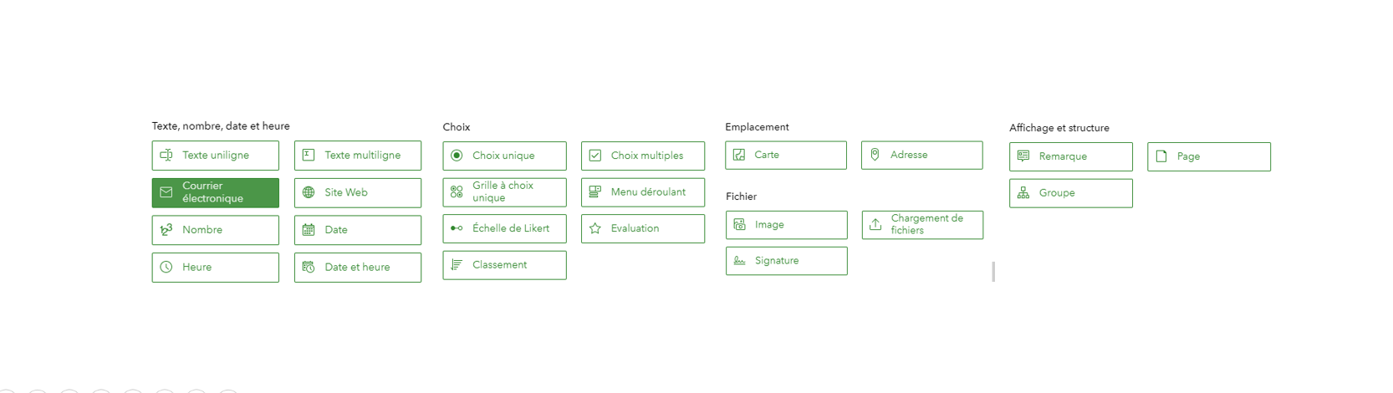The height and width of the screenshot is (393, 1393).
Task: Select the Grille à choix unique element
Action: [504, 192]
